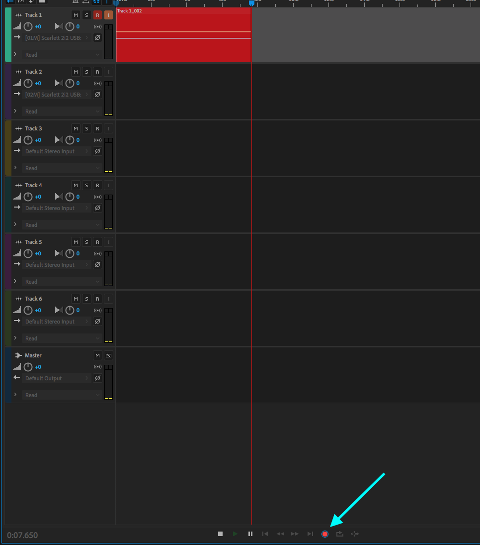Open Track 5 Default Stereo Input menu

[x=57, y=265]
